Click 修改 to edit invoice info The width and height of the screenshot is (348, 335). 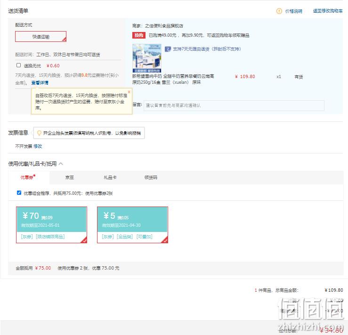(x=38, y=146)
